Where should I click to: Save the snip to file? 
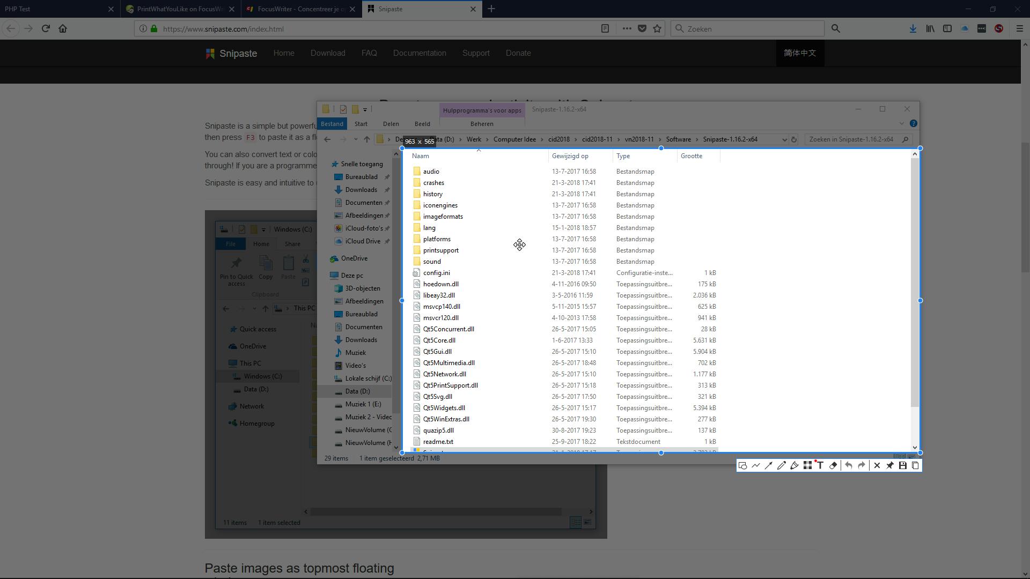pyautogui.click(x=903, y=465)
